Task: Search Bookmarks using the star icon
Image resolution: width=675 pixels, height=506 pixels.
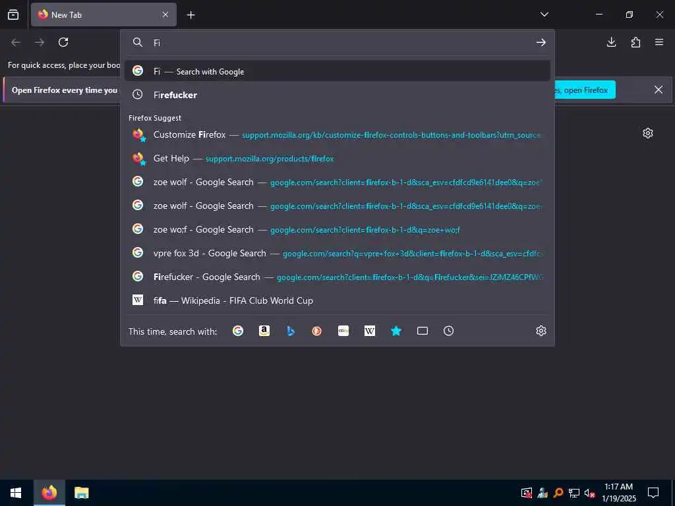Action: coord(396,331)
